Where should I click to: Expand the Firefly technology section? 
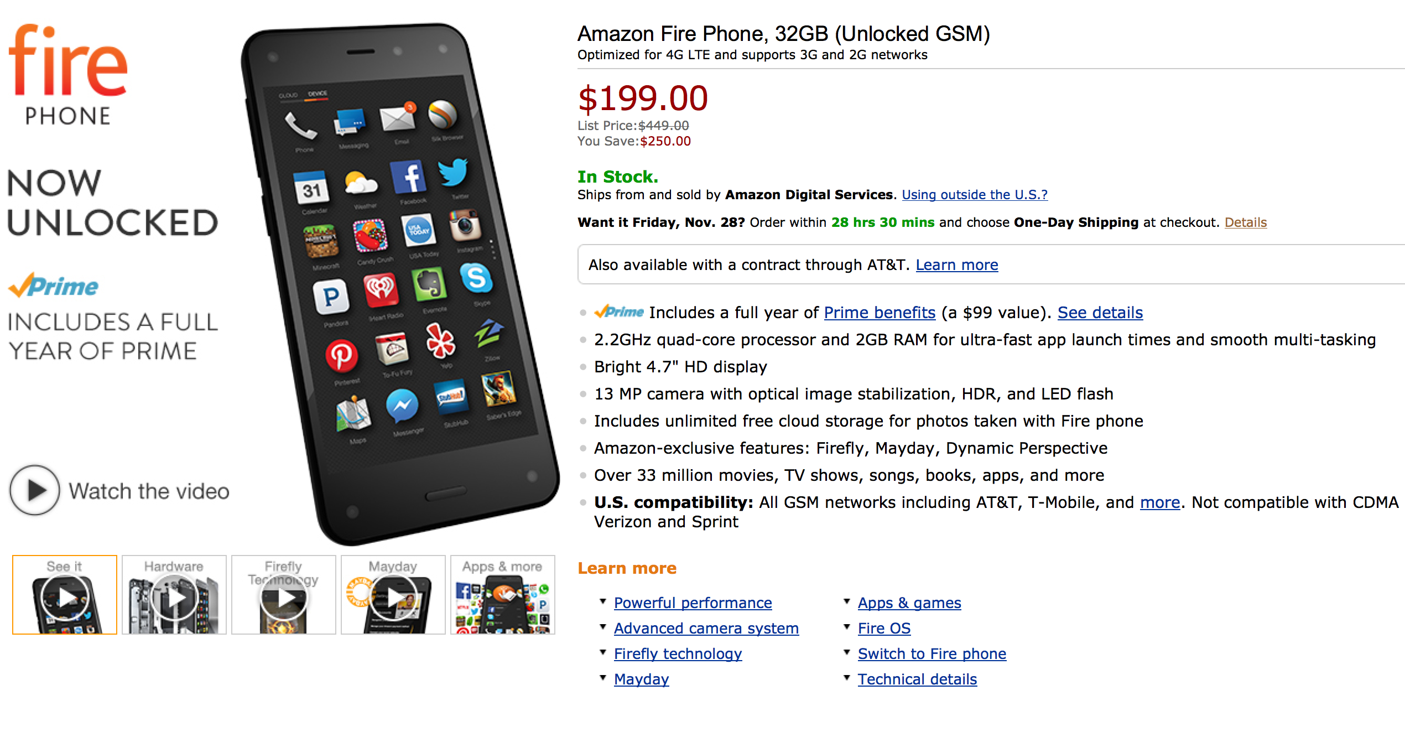click(678, 653)
